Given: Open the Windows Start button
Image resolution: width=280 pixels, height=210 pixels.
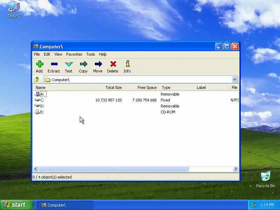Looking at the screenshot, I should click(x=16, y=205).
